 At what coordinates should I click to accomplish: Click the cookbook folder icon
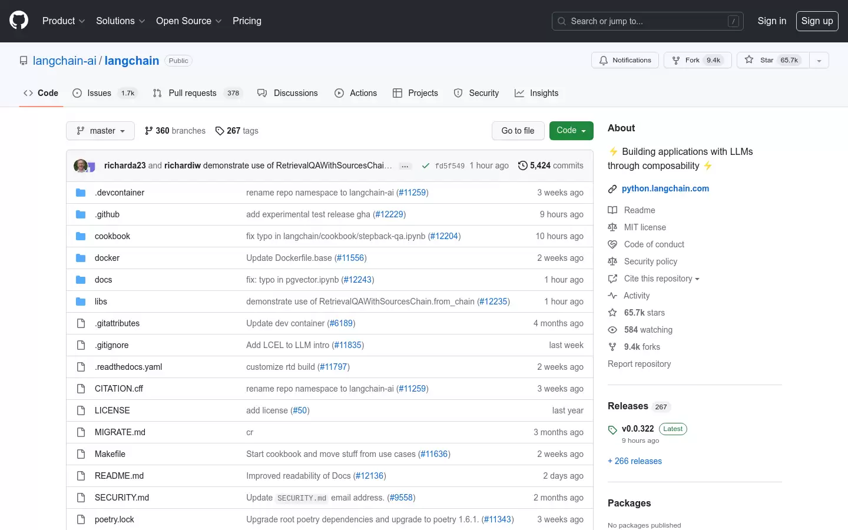coord(81,236)
